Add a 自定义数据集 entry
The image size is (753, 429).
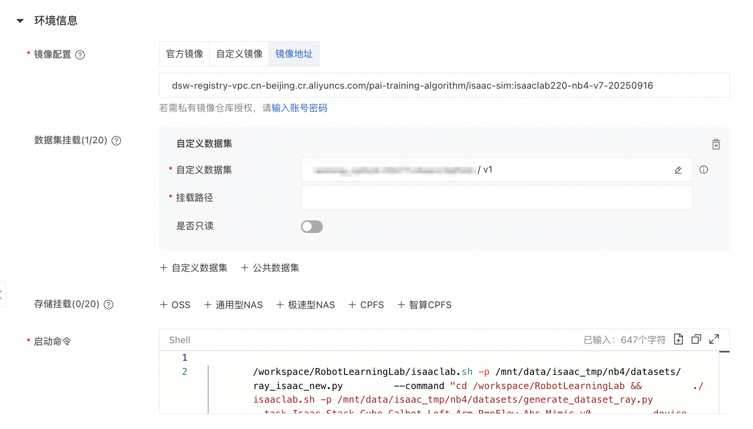point(194,268)
